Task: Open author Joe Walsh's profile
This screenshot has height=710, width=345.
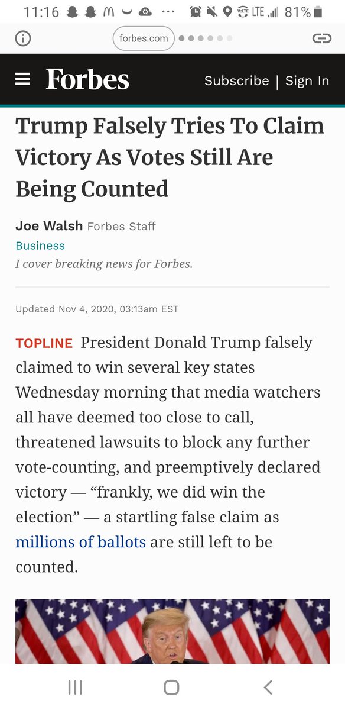Action: click(49, 226)
